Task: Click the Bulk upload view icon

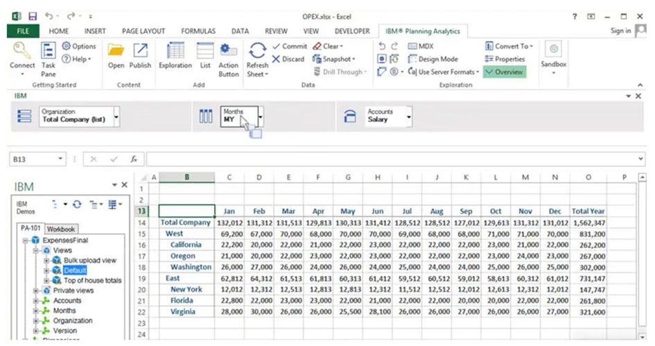Action: click(56, 260)
